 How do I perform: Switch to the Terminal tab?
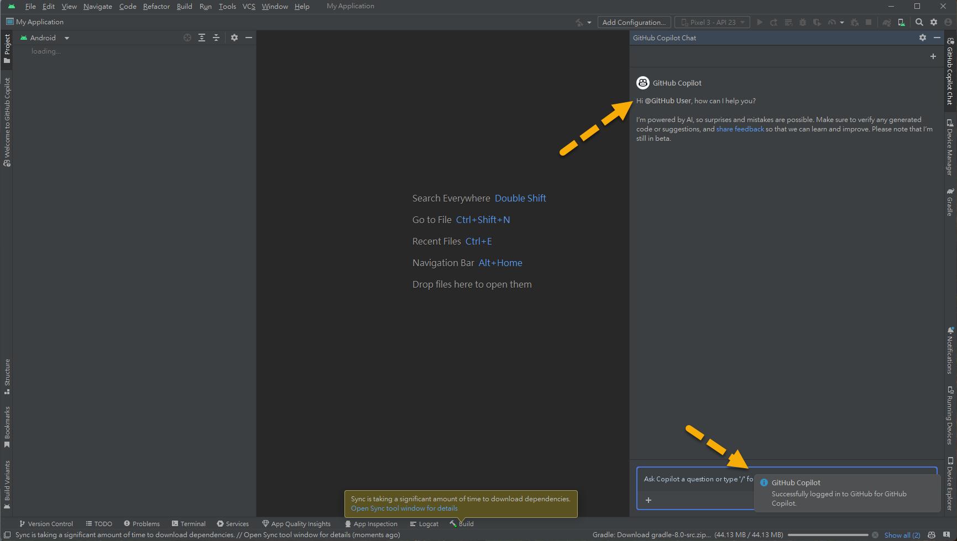[x=189, y=524]
